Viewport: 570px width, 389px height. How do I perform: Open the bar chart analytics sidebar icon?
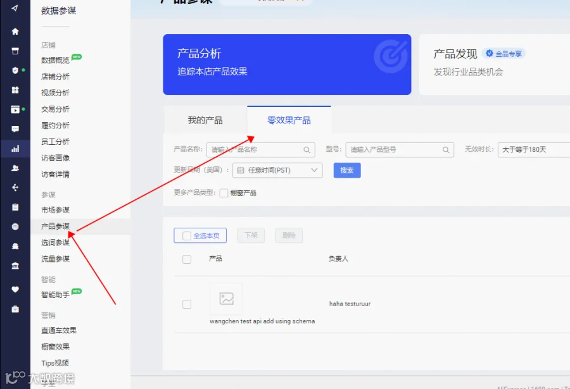[x=15, y=149]
